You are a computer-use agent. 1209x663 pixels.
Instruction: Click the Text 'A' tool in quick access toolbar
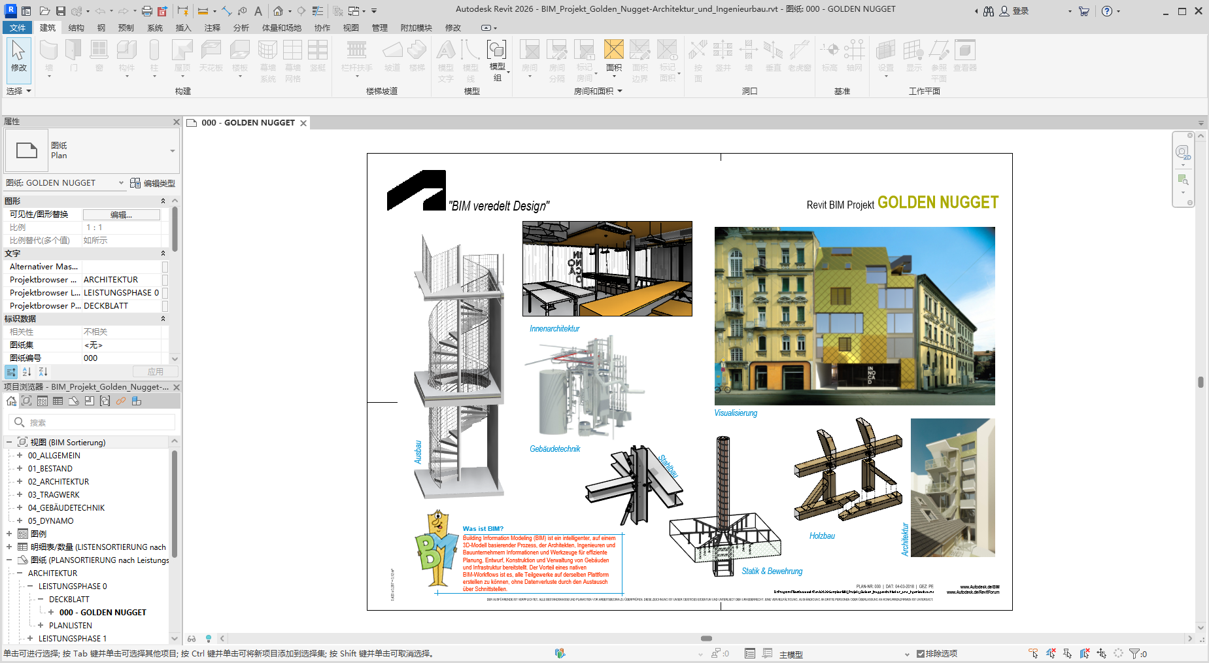[258, 11]
